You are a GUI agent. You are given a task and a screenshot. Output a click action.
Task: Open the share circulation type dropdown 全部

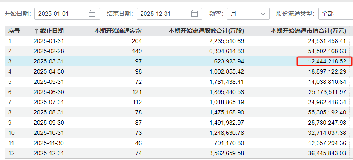pyautogui.click(x=336, y=14)
